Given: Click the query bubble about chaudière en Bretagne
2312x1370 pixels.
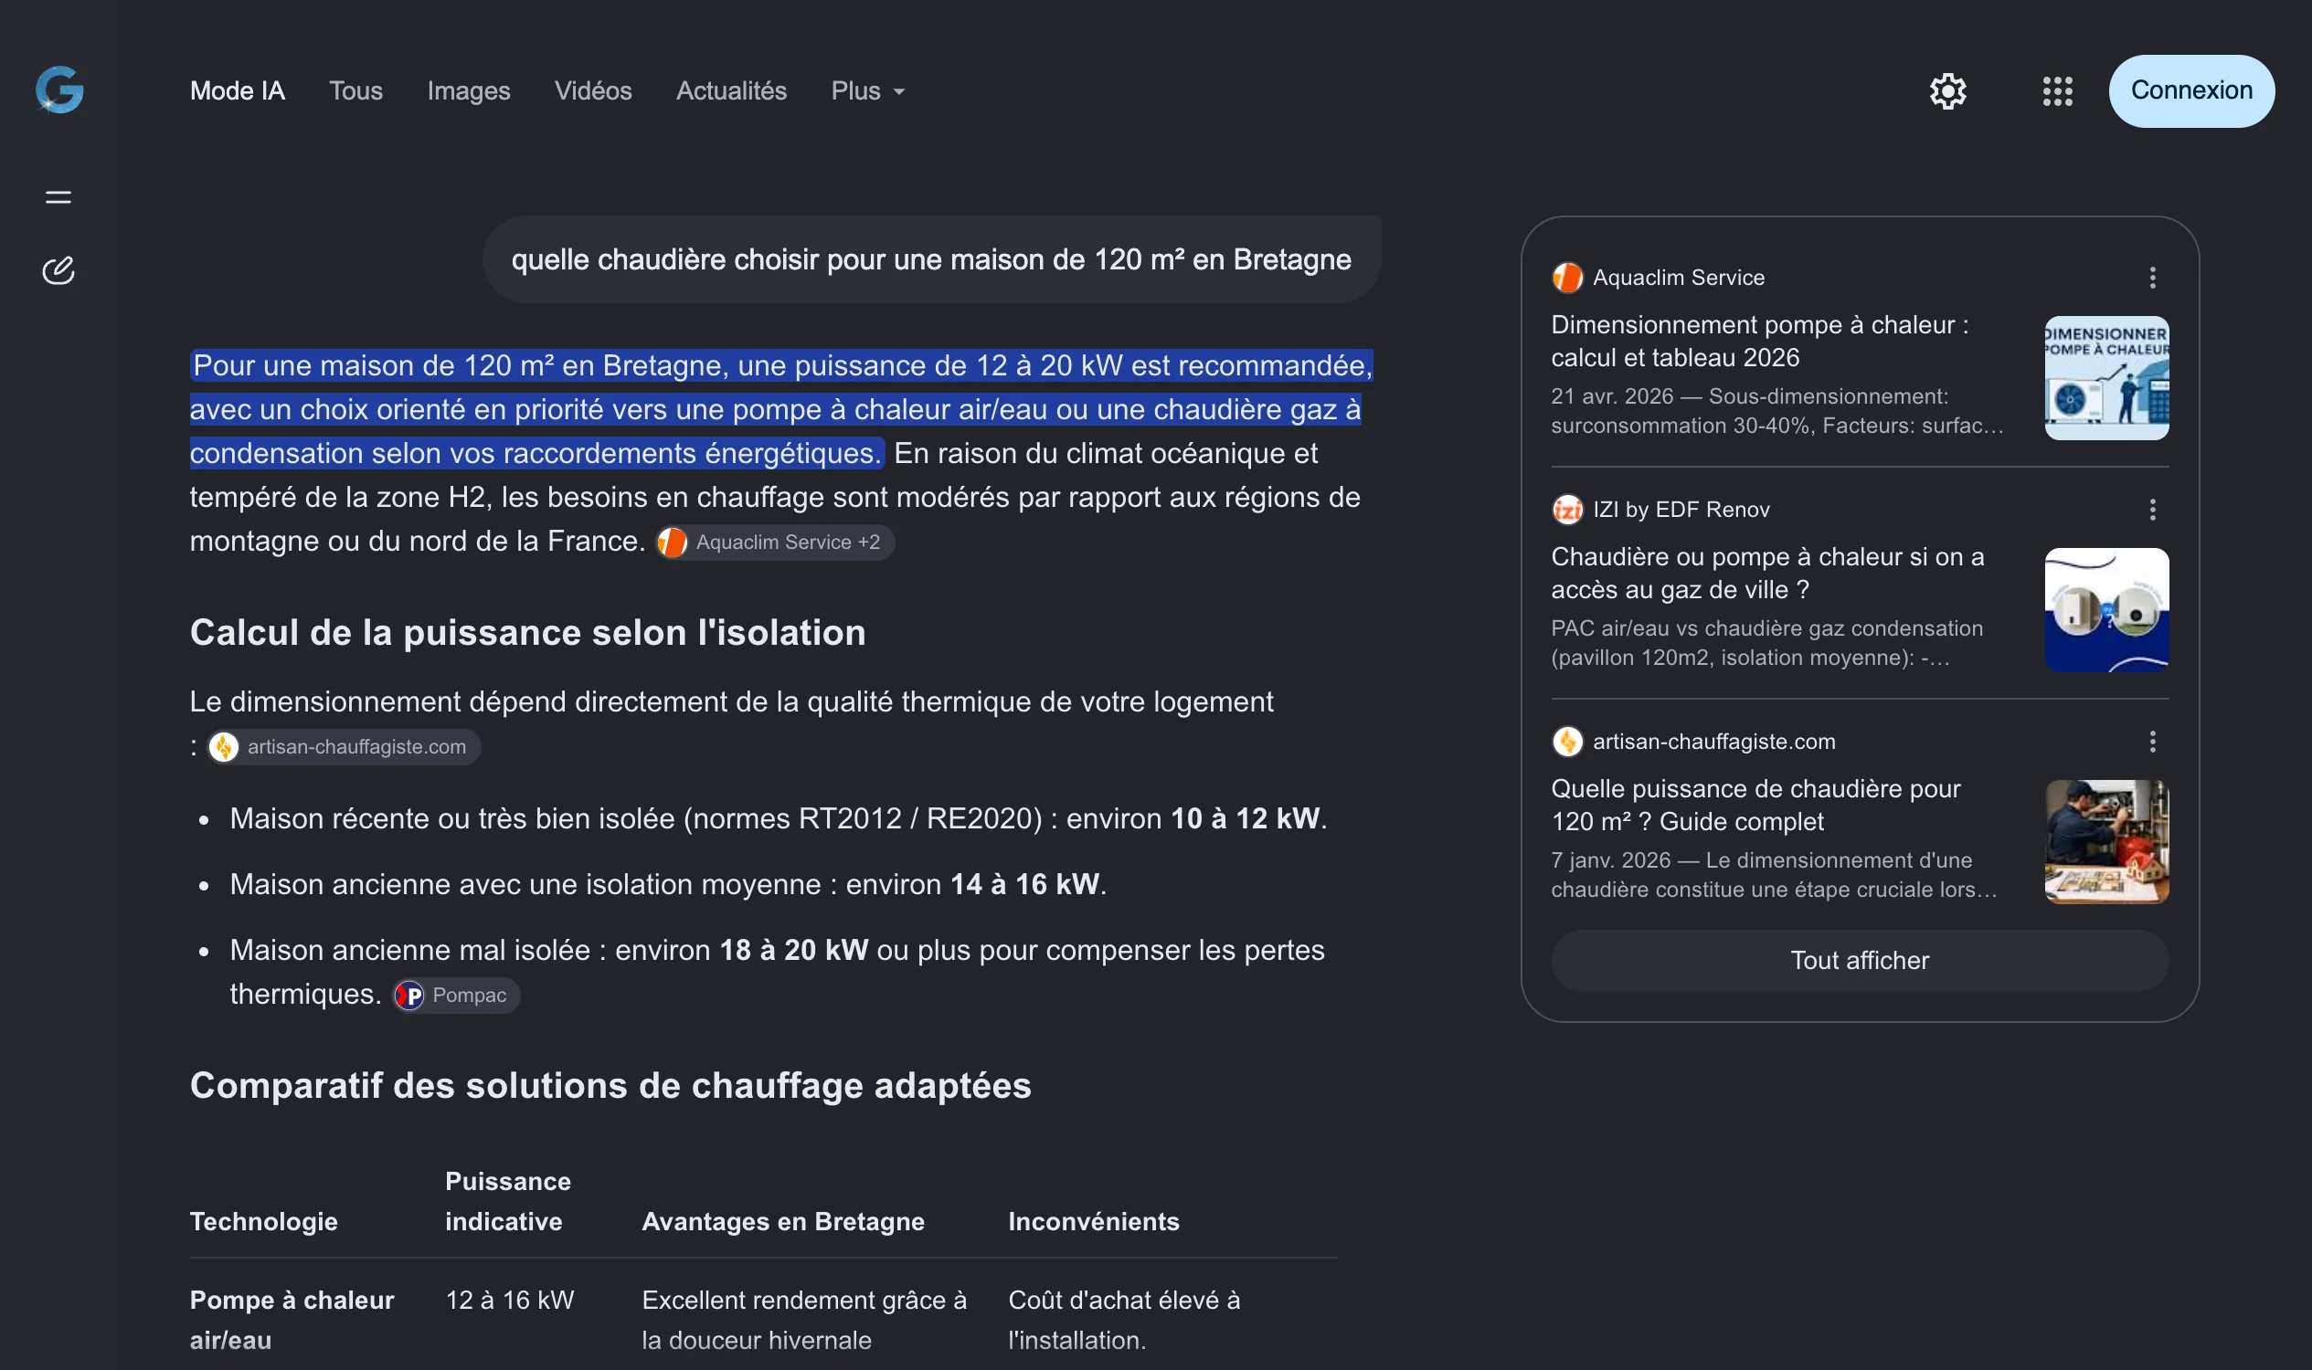Looking at the screenshot, I should click(931, 259).
